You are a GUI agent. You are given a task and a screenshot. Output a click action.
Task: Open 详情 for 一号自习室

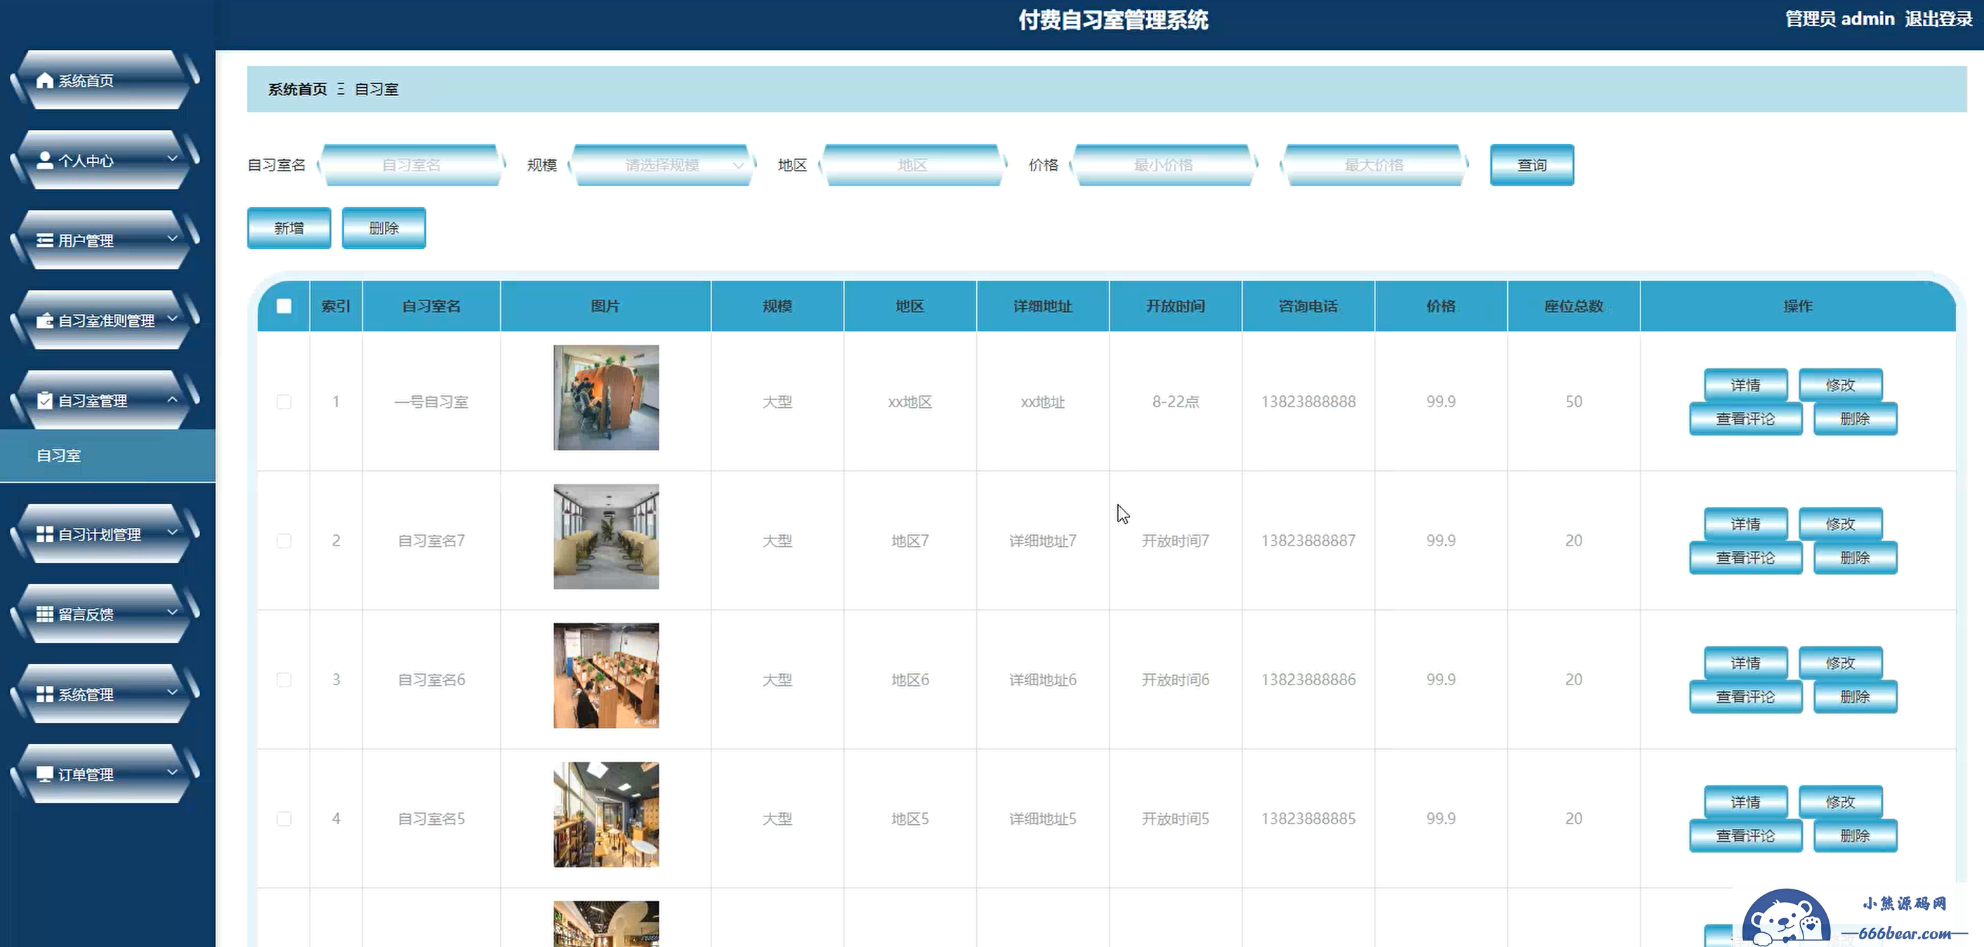pos(1745,385)
